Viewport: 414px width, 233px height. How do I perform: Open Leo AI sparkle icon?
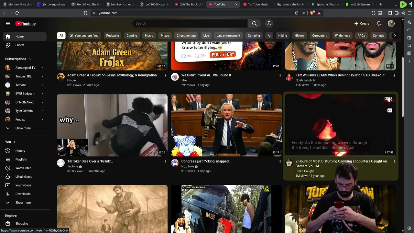click(x=403, y=13)
